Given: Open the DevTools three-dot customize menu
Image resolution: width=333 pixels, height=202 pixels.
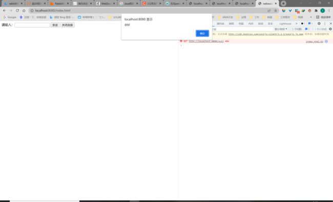Looking at the screenshot, I should [325, 24].
